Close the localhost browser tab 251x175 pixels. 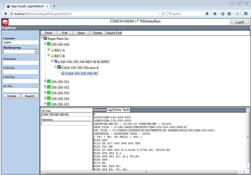(x=47, y=6)
